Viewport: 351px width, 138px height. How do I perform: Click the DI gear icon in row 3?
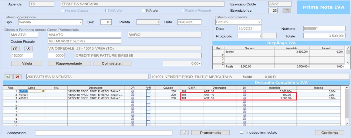coord(244,98)
